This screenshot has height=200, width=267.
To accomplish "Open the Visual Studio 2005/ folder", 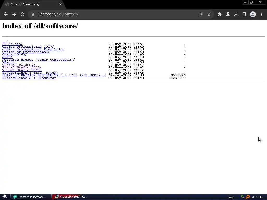I will tap(22, 67).
